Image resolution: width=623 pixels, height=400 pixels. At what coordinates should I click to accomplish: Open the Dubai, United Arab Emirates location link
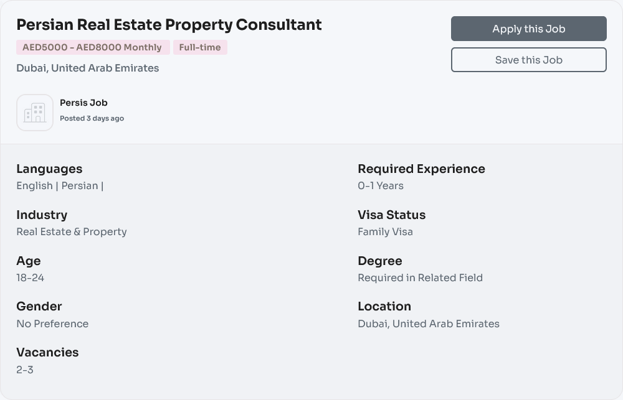pos(87,68)
